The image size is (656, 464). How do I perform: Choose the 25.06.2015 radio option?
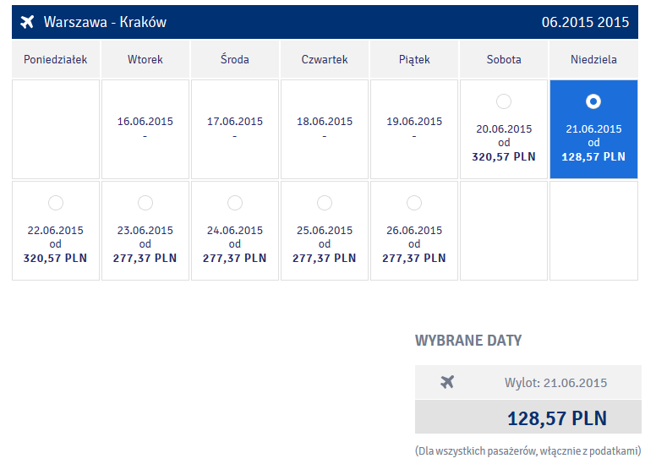tap(325, 203)
